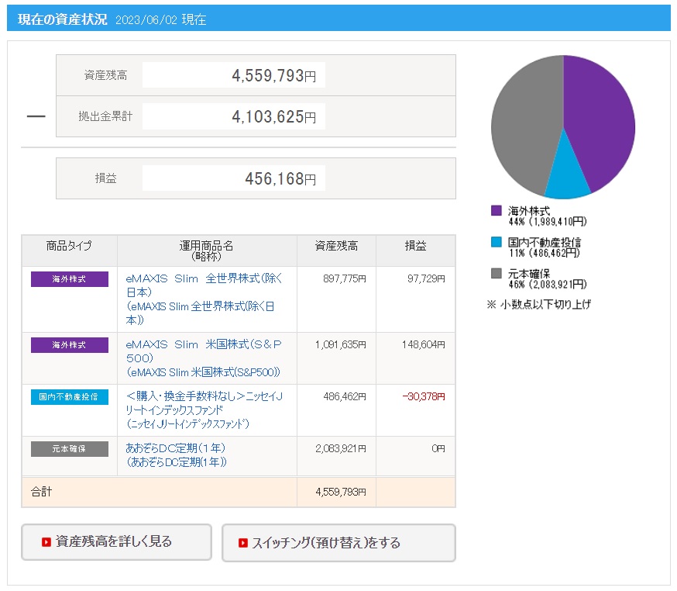Click the gray 元本確保 legend color square
The image size is (677, 591).
tap(497, 273)
